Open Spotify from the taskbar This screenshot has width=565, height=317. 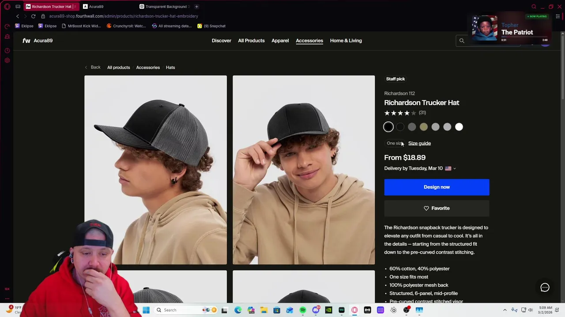point(303,310)
